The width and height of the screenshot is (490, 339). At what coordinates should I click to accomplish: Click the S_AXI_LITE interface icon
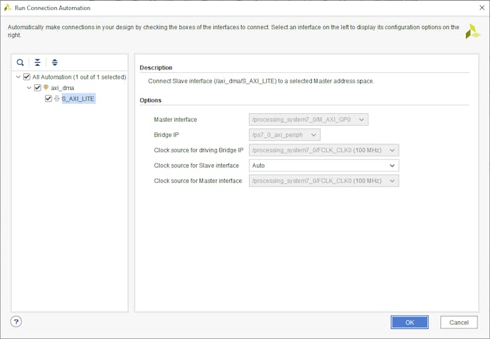[x=57, y=99]
